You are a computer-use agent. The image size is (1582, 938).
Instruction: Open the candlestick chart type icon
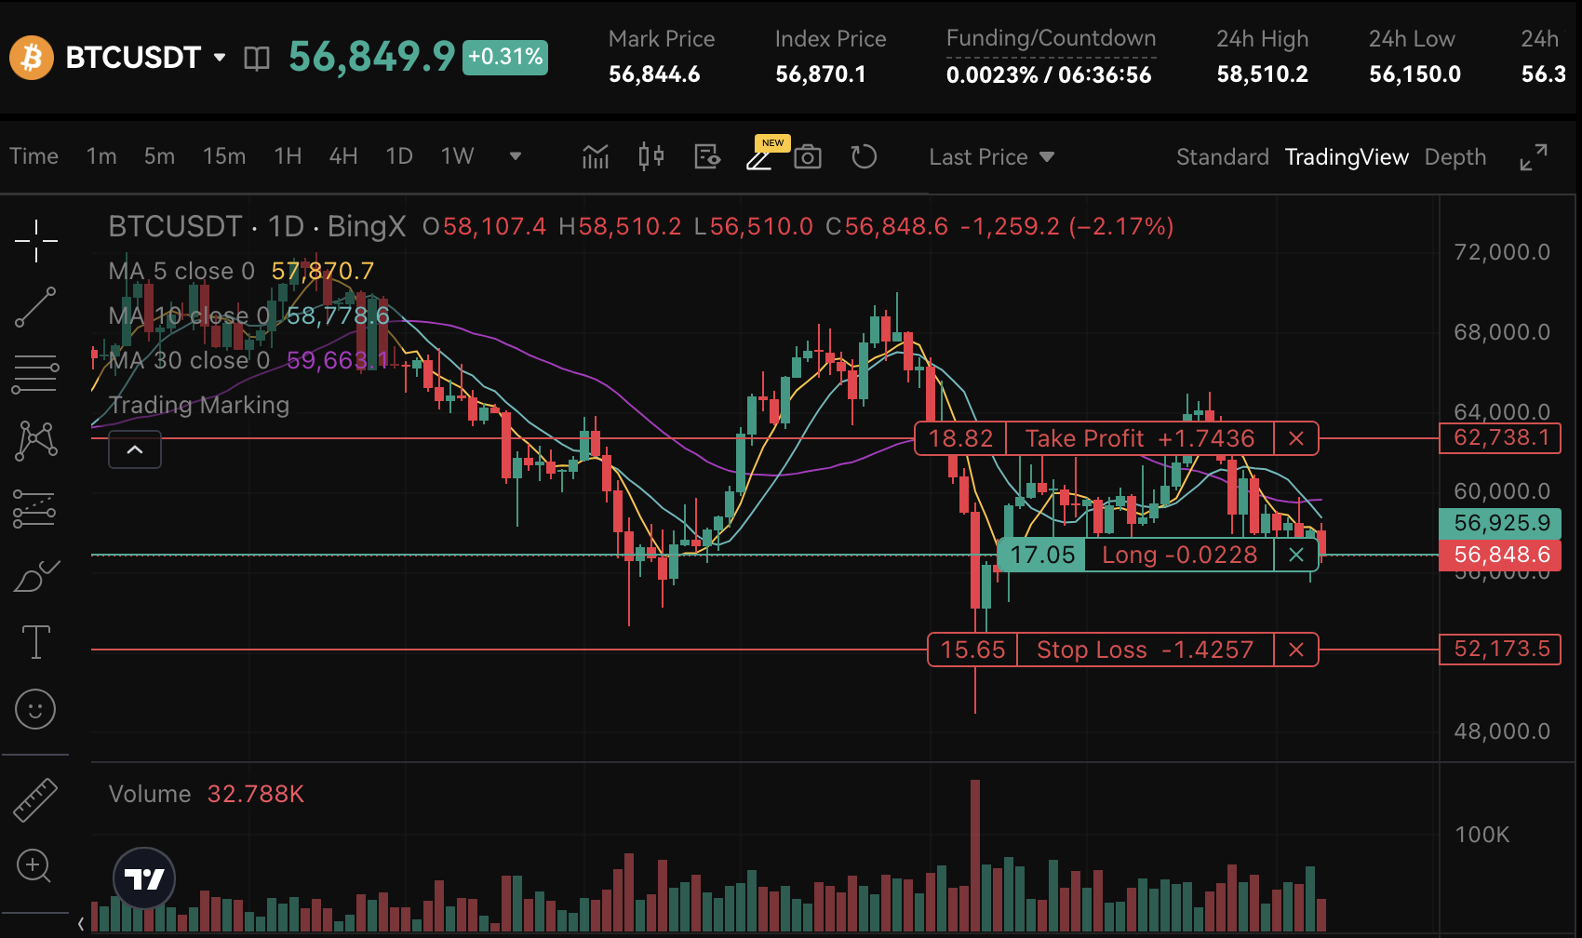click(x=651, y=157)
